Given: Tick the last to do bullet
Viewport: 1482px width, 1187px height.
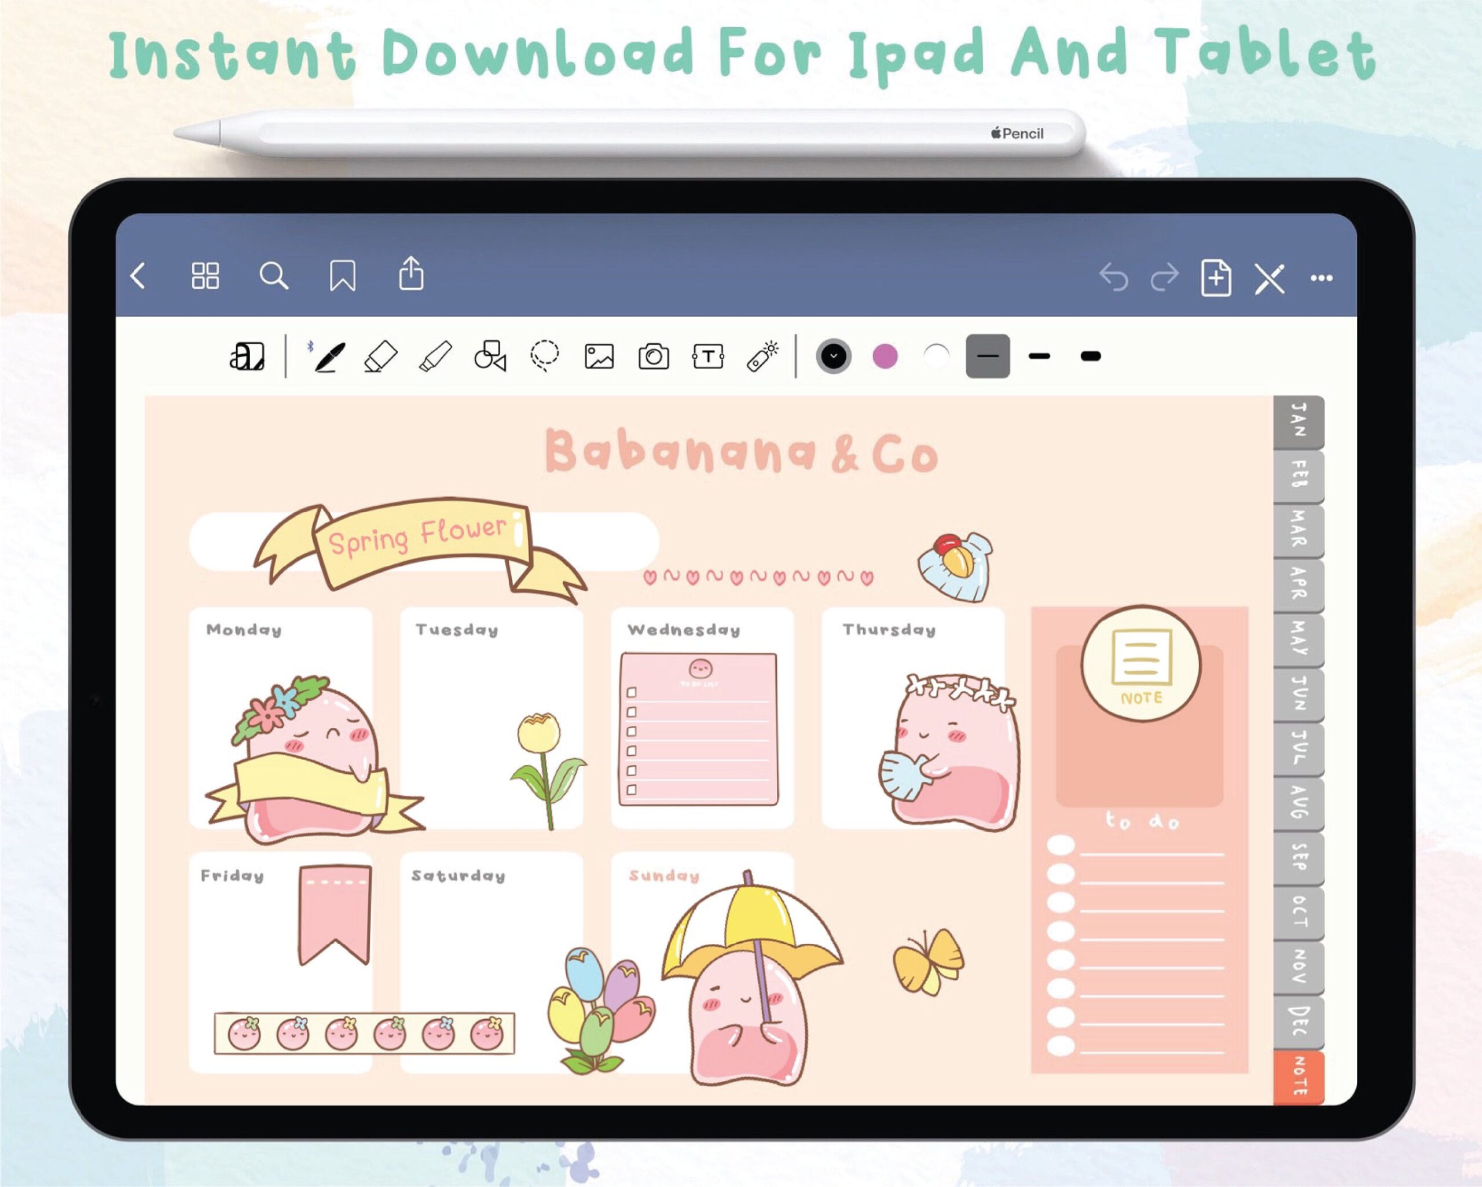Looking at the screenshot, I should click(x=1061, y=1046).
